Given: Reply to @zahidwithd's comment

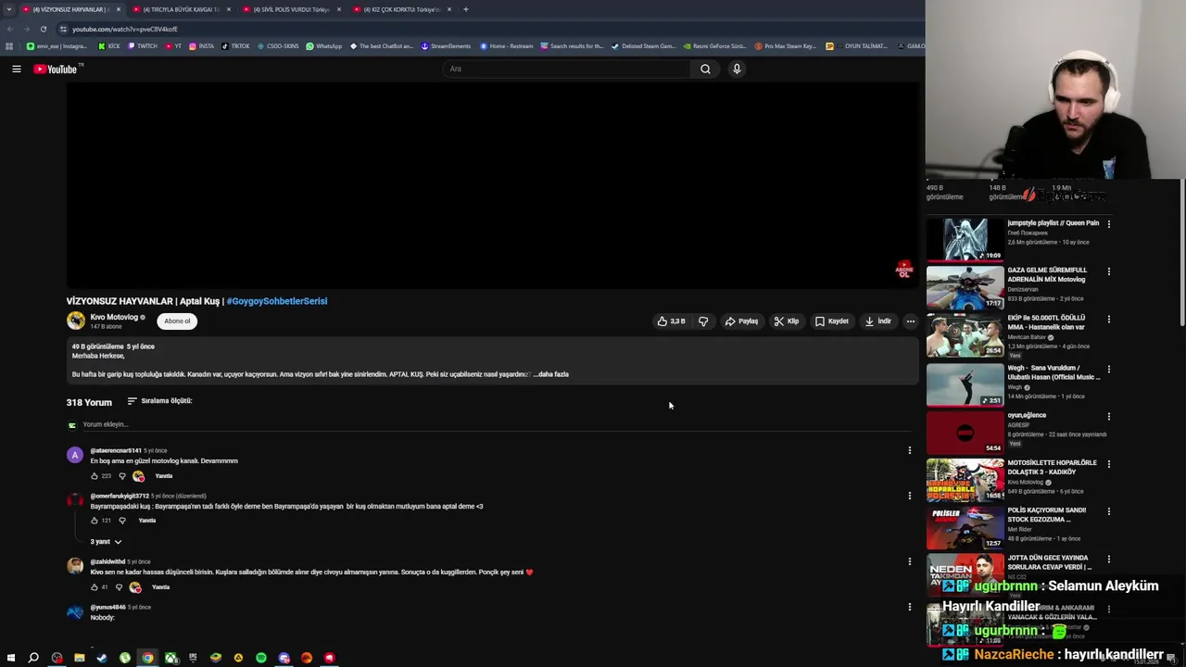Looking at the screenshot, I should tap(161, 587).
